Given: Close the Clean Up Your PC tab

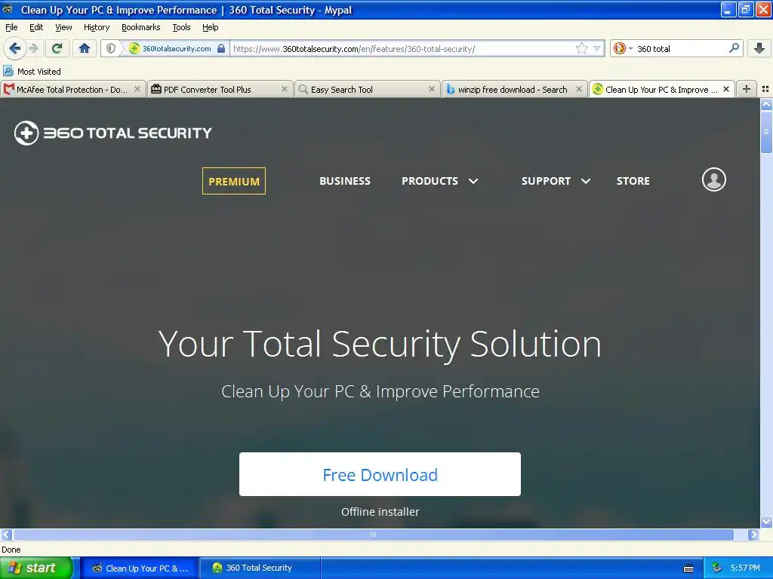Looking at the screenshot, I should [726, 89].
